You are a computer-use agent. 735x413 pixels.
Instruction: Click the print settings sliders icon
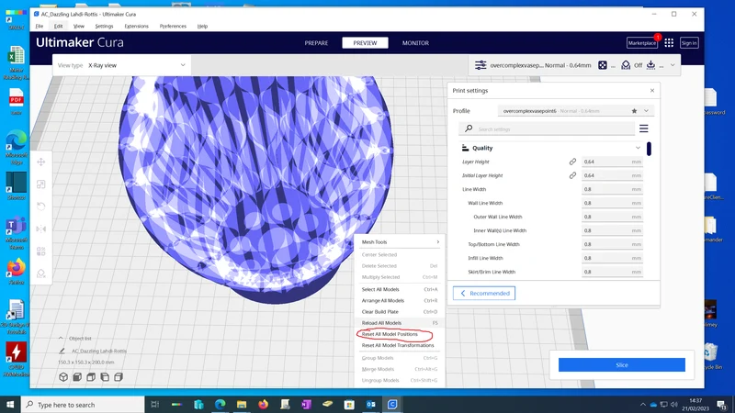(481, 65)
